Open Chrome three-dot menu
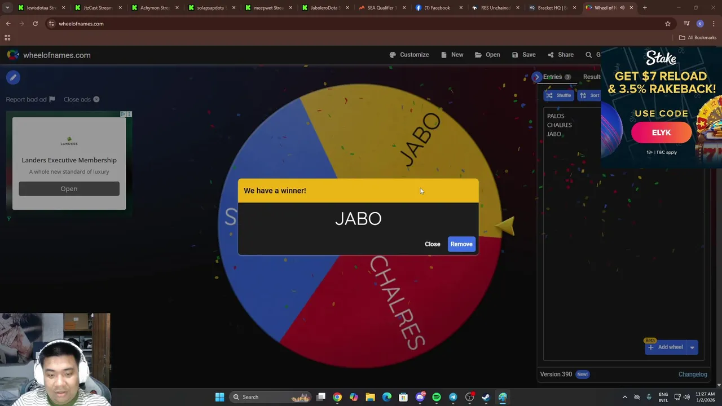This screenshot has width=722, height=406. click(x=714, y=24)
